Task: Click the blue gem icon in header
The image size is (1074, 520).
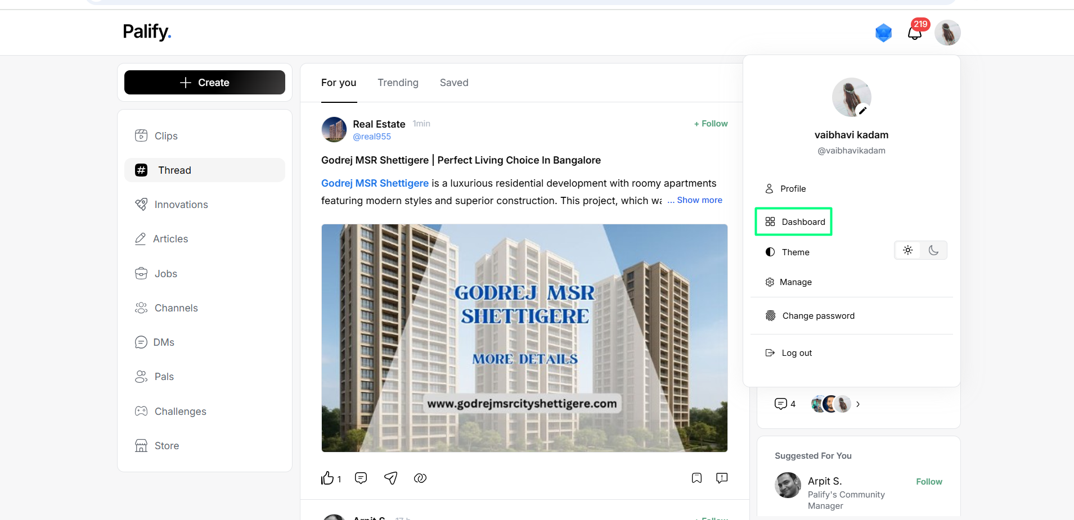Action: tap(884, 33)
